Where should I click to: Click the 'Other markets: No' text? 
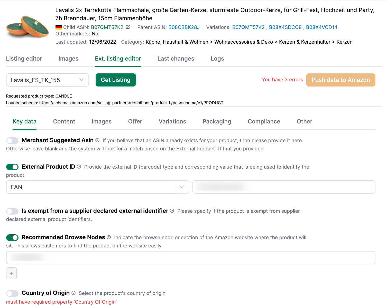click(77, 34)
